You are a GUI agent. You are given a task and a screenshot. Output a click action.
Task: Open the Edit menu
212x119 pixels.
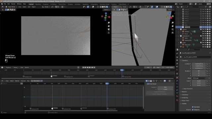9,4
